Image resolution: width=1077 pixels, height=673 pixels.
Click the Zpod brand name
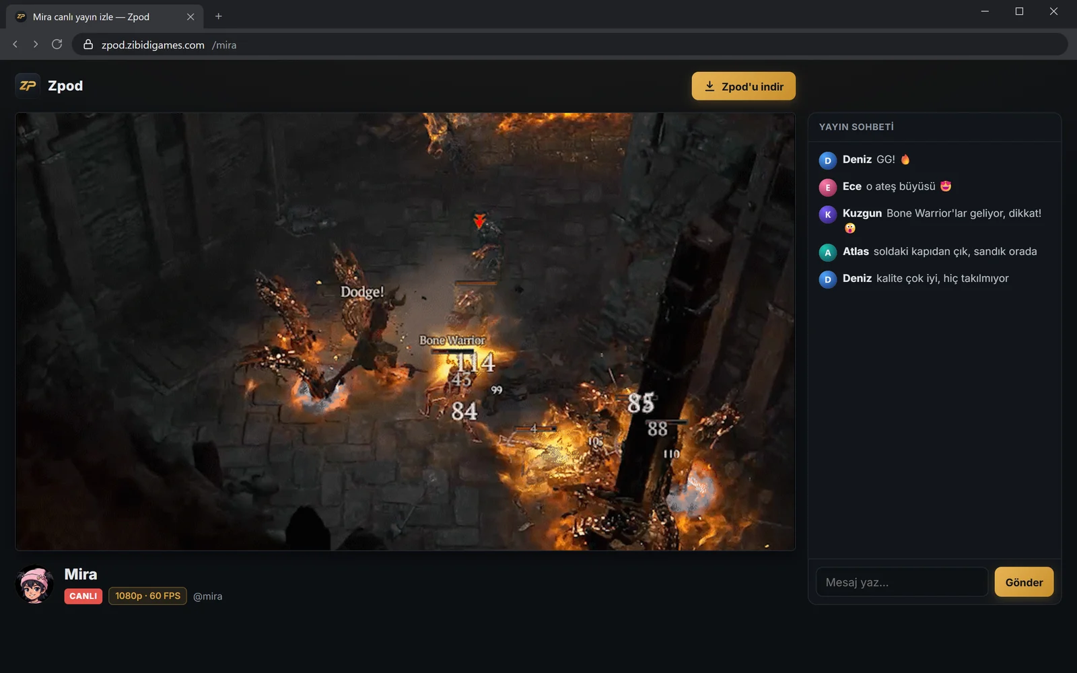coord(65,85)
